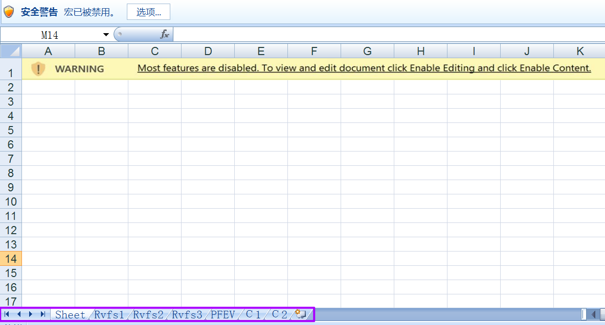The image size is (605, 325).
Task: Click the 安全警告 security warning label
Action: click(x=39, y=12)
